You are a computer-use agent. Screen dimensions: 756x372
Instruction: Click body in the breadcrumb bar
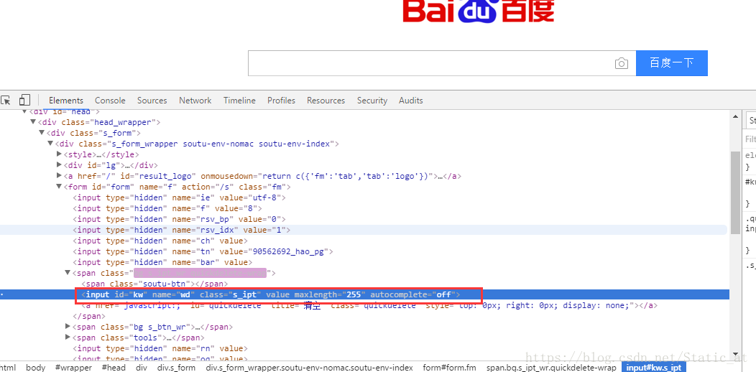pyautogui.click(x=36, y=367)
